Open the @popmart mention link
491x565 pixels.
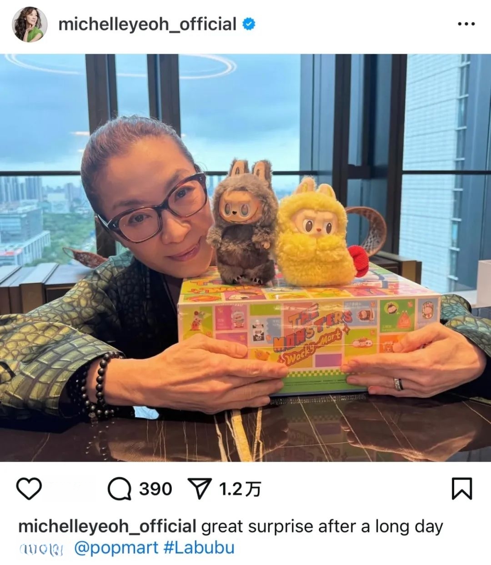(x=116, y=548)
